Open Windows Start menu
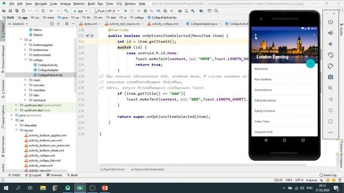 pos(6,188)
